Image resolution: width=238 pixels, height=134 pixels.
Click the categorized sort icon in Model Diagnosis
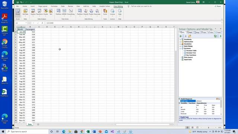pos(217,99)
